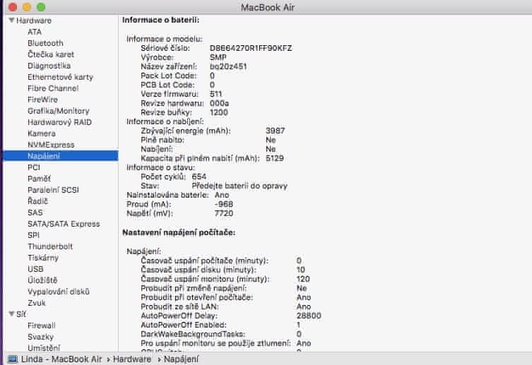Viewport: 532px width, 365px height.
Task: Collapse the Síť disclosure triangle
Action: pyautogui.click(x=11, y=314)
